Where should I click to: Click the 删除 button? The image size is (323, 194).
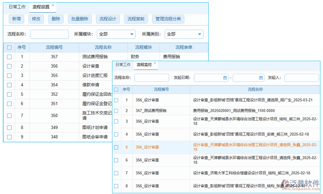56,19
